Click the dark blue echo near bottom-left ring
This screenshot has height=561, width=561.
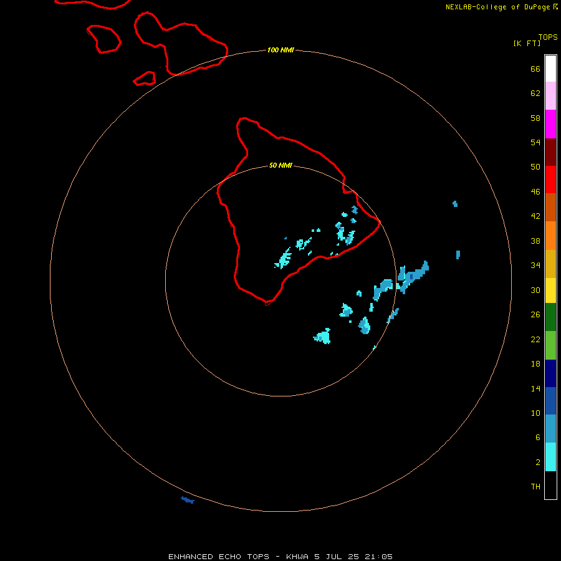click(x=188, y=500)
